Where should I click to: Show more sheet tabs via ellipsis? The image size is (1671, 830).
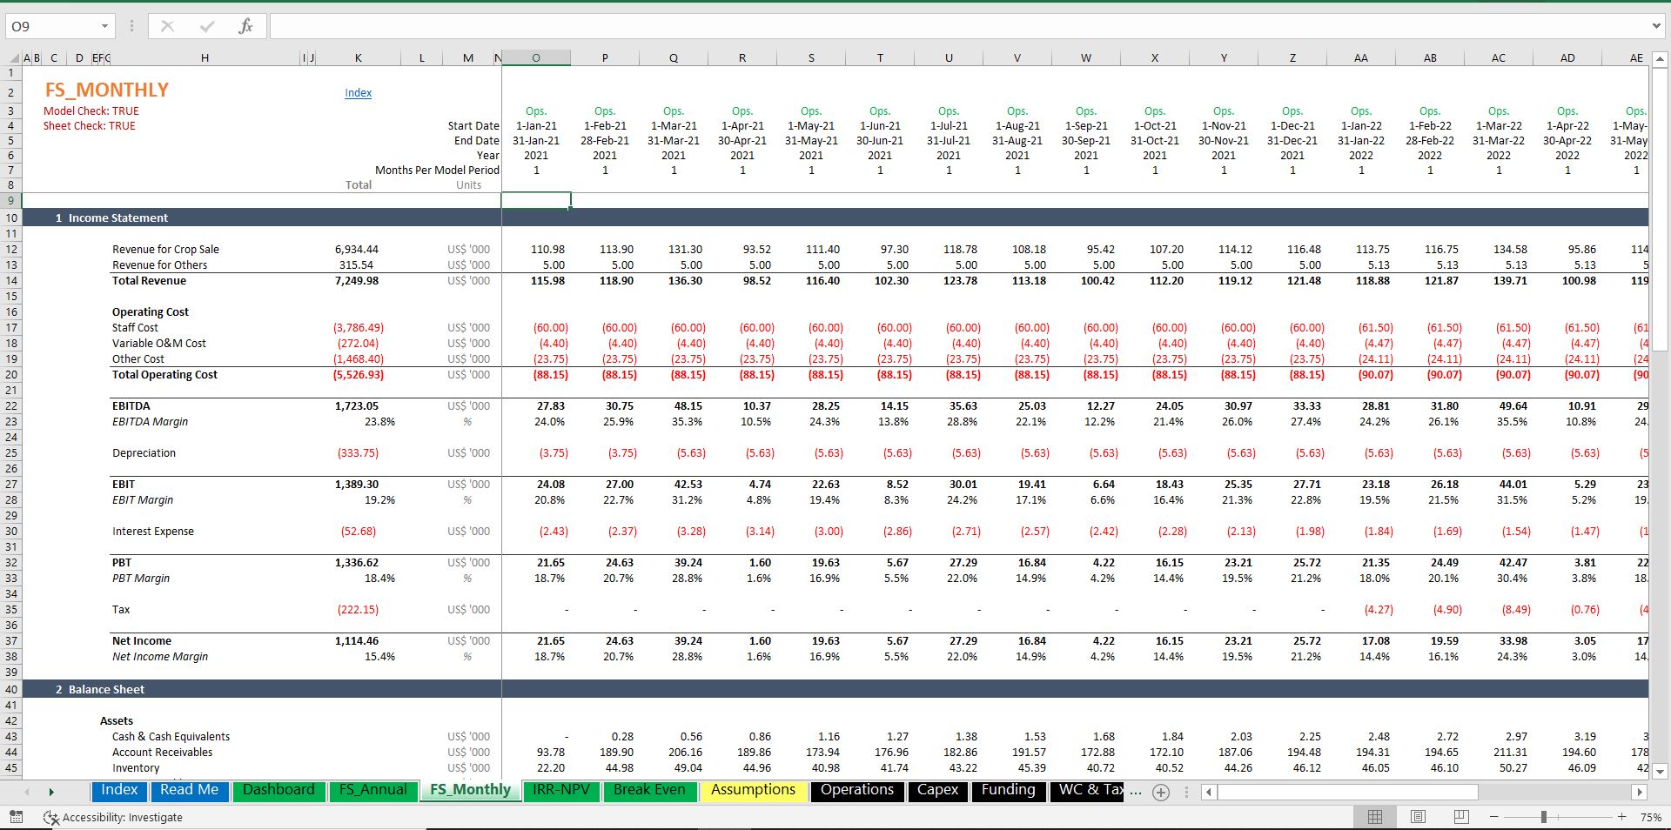point(1135,792)
